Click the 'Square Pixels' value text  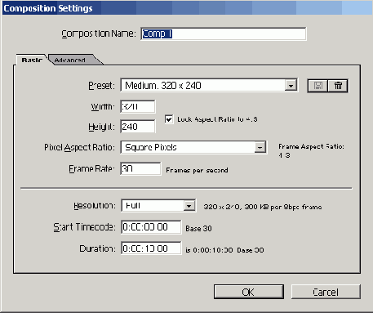tap(151, 147)
